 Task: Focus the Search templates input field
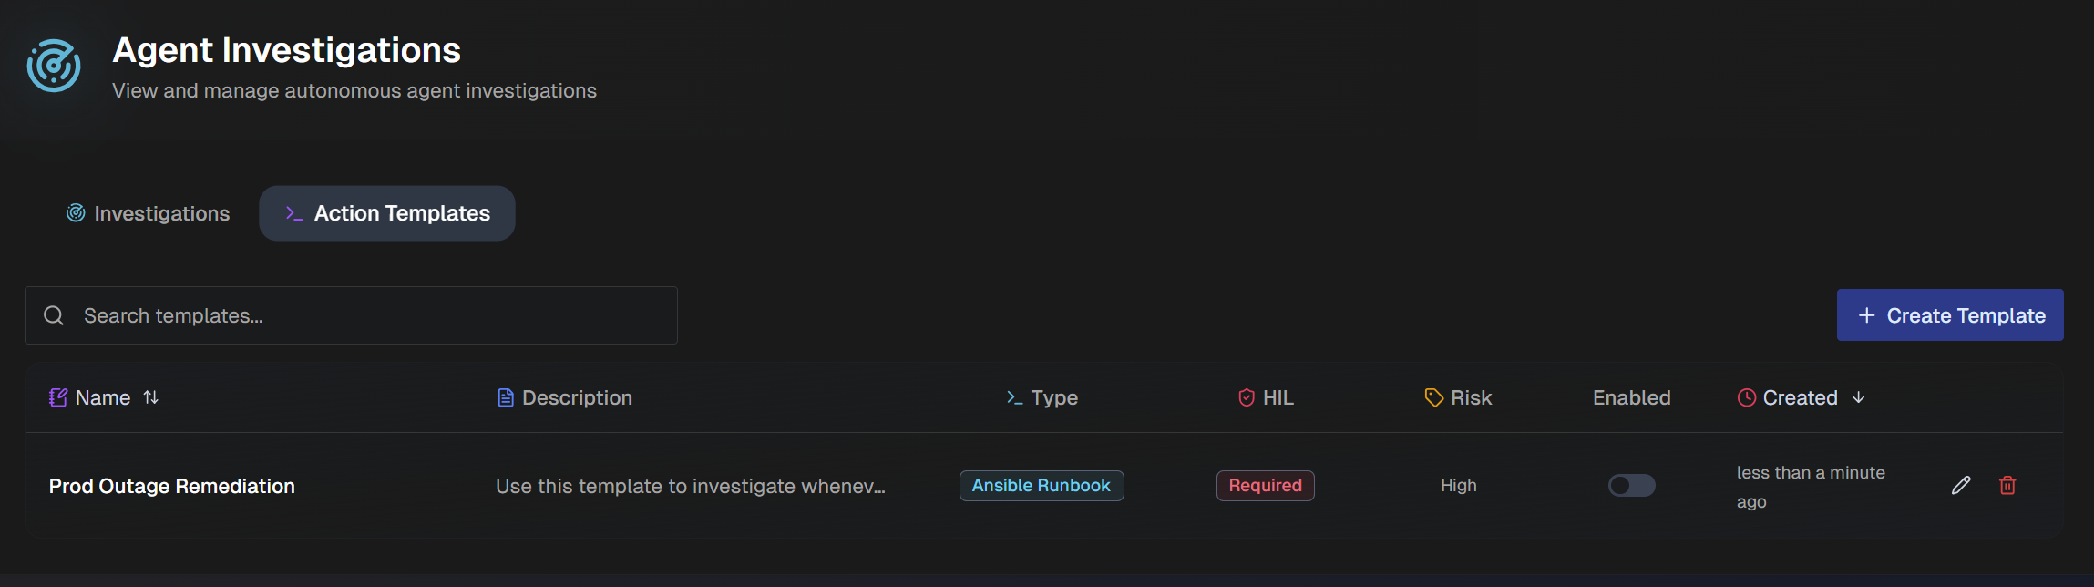pos(351,315)
